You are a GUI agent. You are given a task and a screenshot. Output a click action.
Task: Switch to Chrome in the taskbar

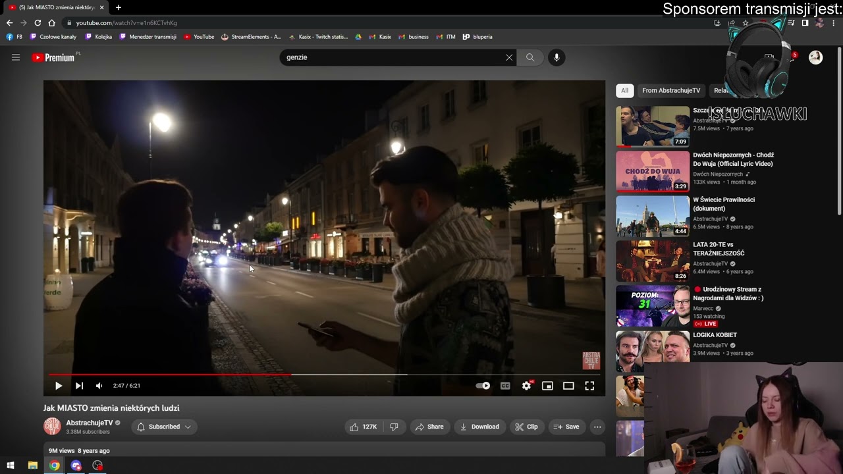(x=54, y=465)
